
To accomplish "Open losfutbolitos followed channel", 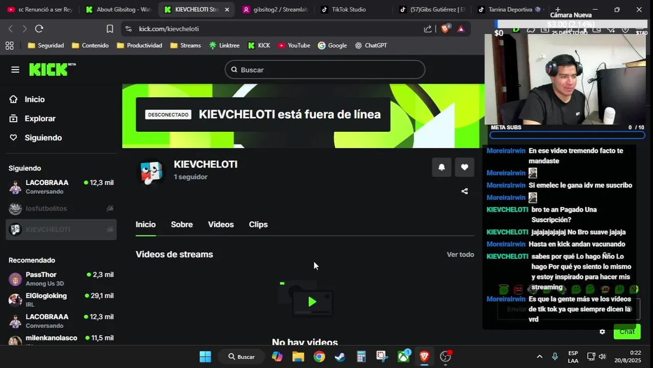I will (61, 209).
